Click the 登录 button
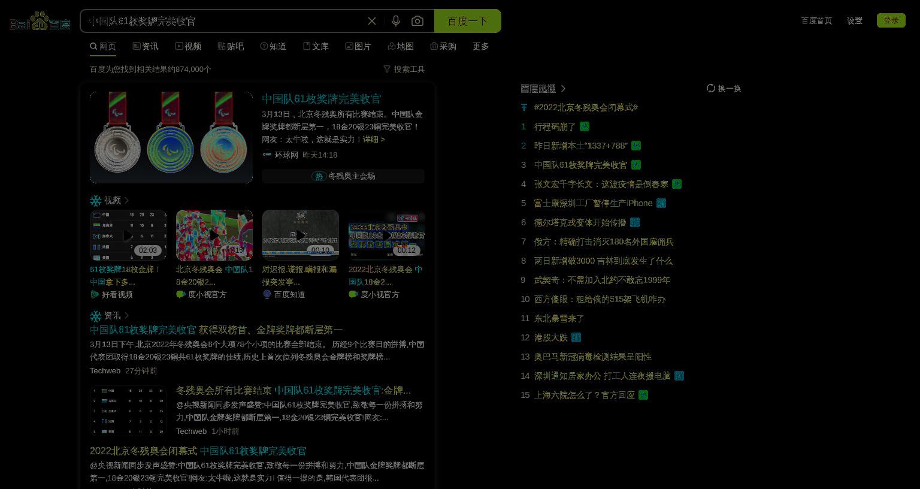This screenshot has height=489, width=920. pos(891,20)
